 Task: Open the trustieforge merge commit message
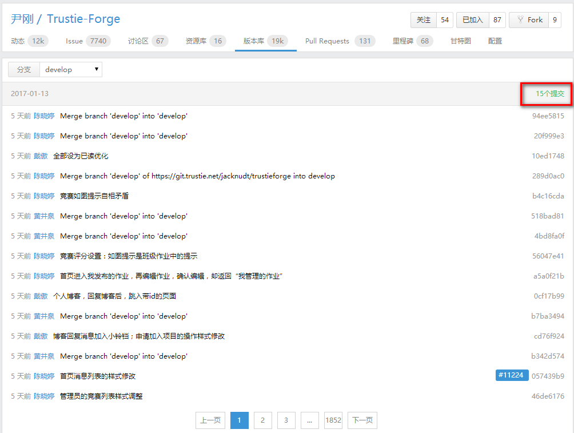pyautogui.click(x=197, y=176)
